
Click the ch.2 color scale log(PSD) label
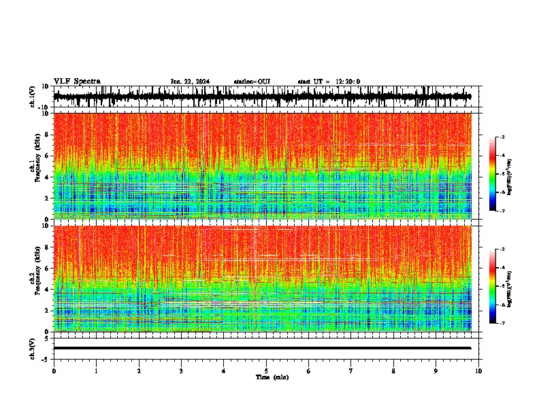pos(509,289)
